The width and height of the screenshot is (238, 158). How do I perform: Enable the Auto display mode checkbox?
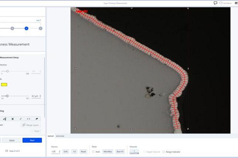(x=93, y=151)
